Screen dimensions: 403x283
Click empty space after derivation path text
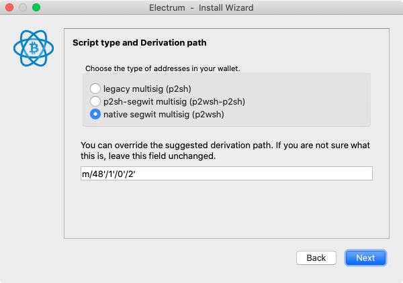(x=253, y=174)
